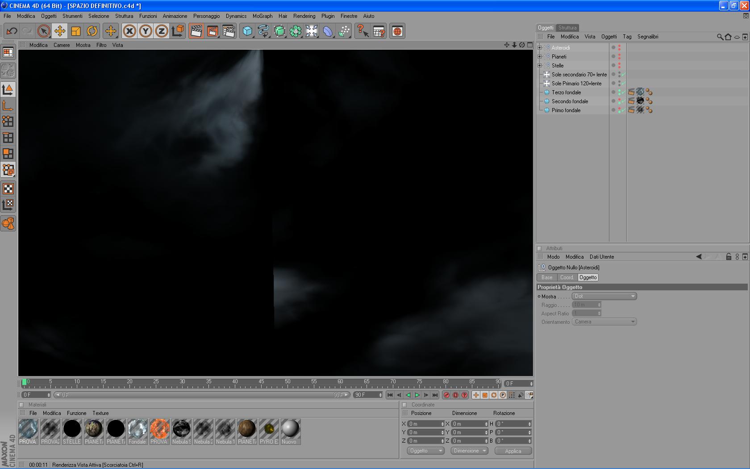750x469 pixels.
Task: Expand the Pianeti object group
Action: click(x=539, y=57)
